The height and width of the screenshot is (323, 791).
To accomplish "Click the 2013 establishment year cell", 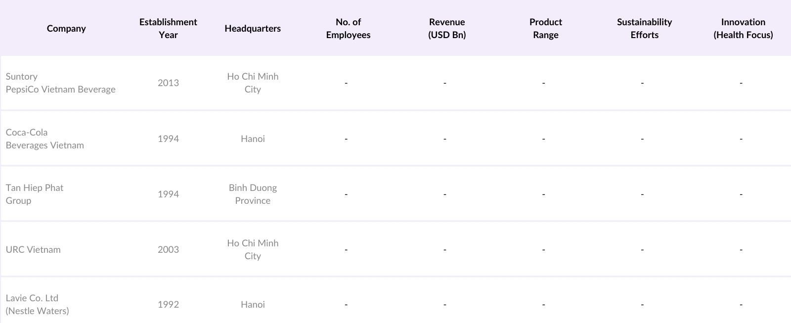I will 168,83.
